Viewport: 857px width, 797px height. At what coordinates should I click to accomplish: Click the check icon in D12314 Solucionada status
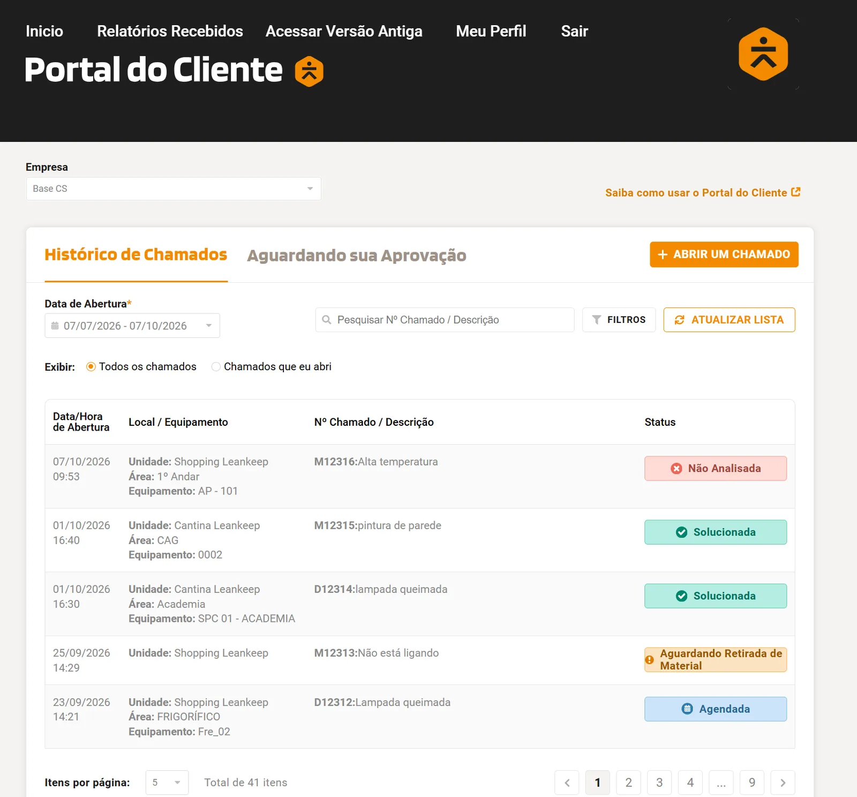click(x=681, y=596)
